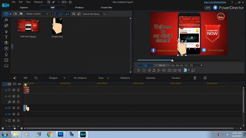This screenshot has height=138, width=246.
Task: Open the Particle Room icon
Action: click(x=6, y=31)
